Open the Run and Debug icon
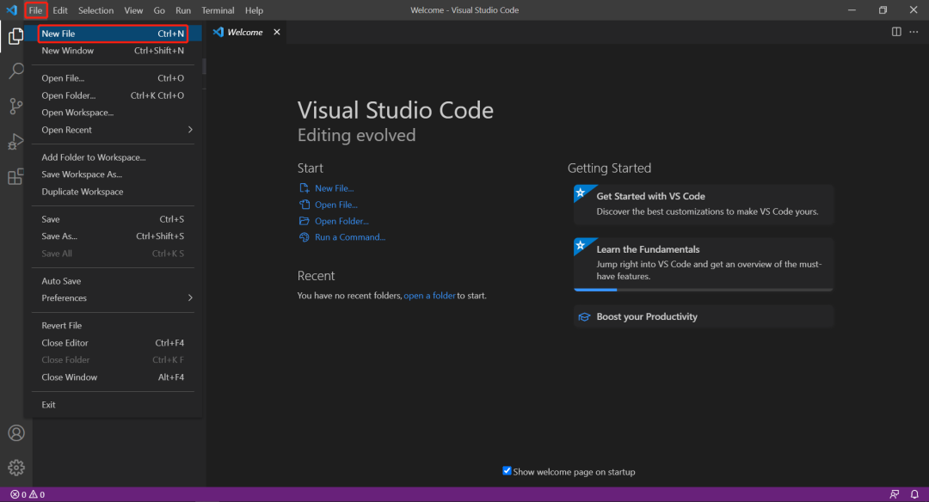The width and height of the screenshot is (929, 502). [15, 142]
